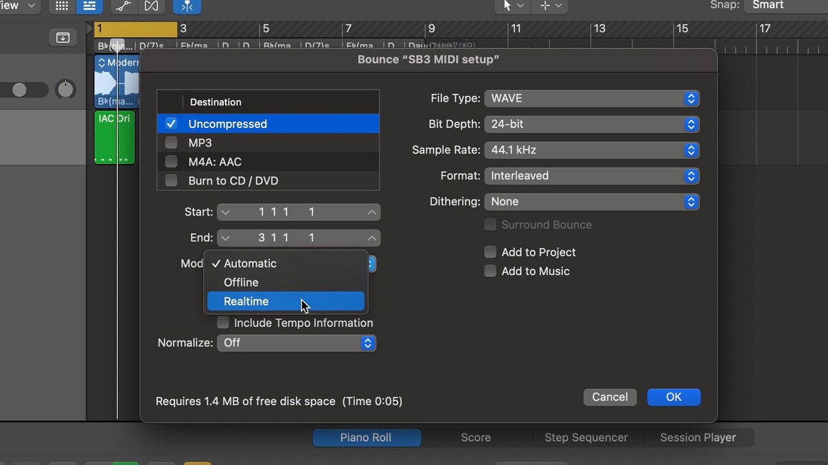Enable Include Tempo Information checkbox

click(x=223, y=323)
